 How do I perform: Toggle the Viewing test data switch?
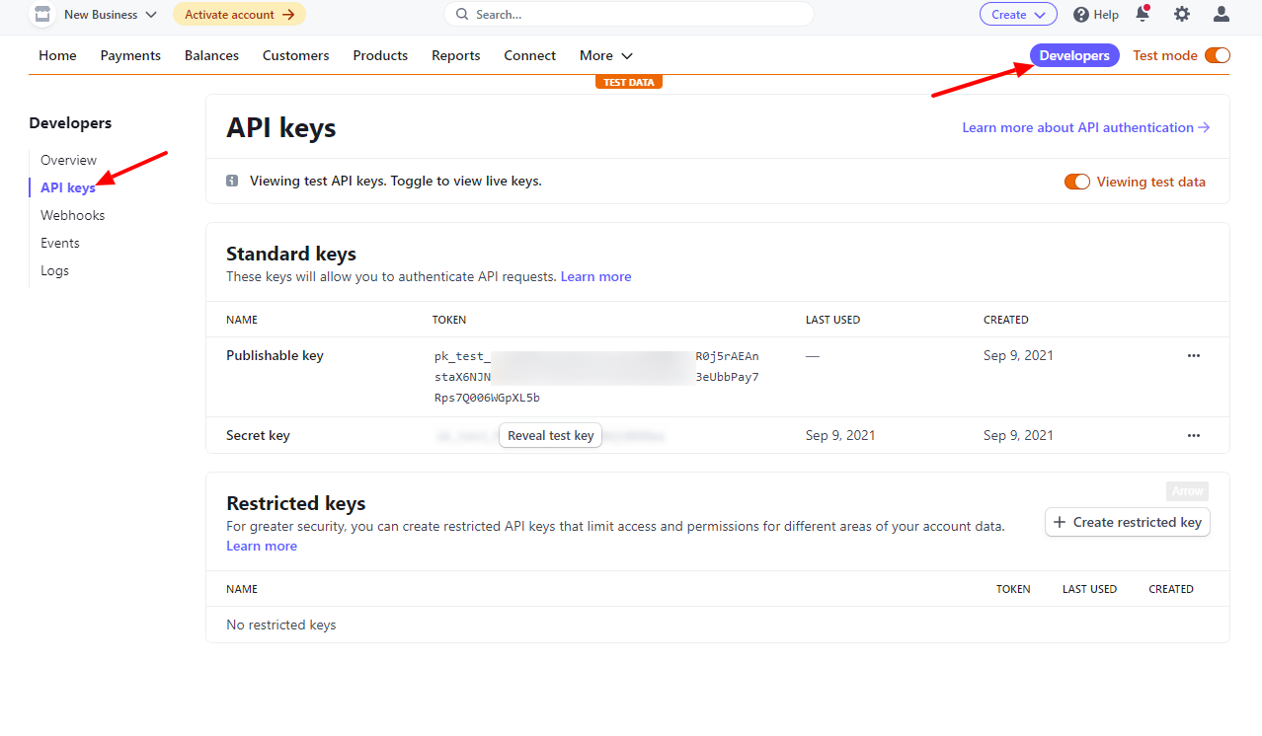click(x=1076, y=182)
